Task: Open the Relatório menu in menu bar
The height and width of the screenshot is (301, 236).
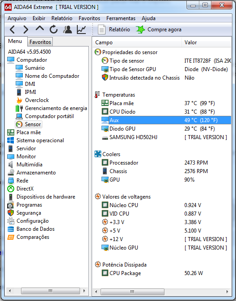Action: (x=62, y=18)
